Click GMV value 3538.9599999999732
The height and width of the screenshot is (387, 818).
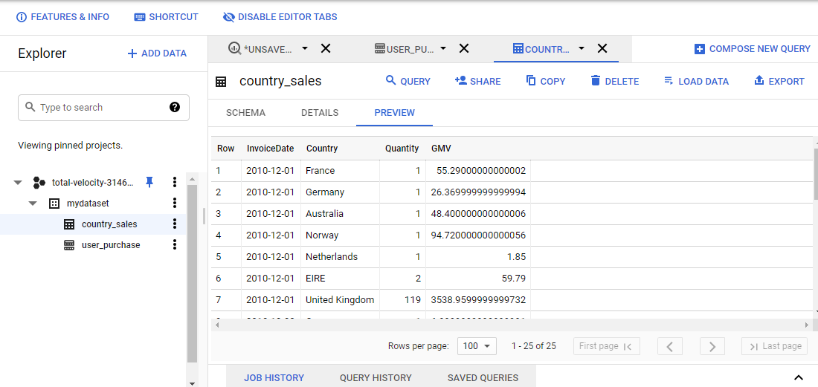click(x=478, y=300)
